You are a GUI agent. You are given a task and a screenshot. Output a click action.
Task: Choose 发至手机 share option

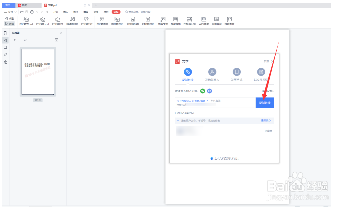pyautogui.click(x=236, y=75)
